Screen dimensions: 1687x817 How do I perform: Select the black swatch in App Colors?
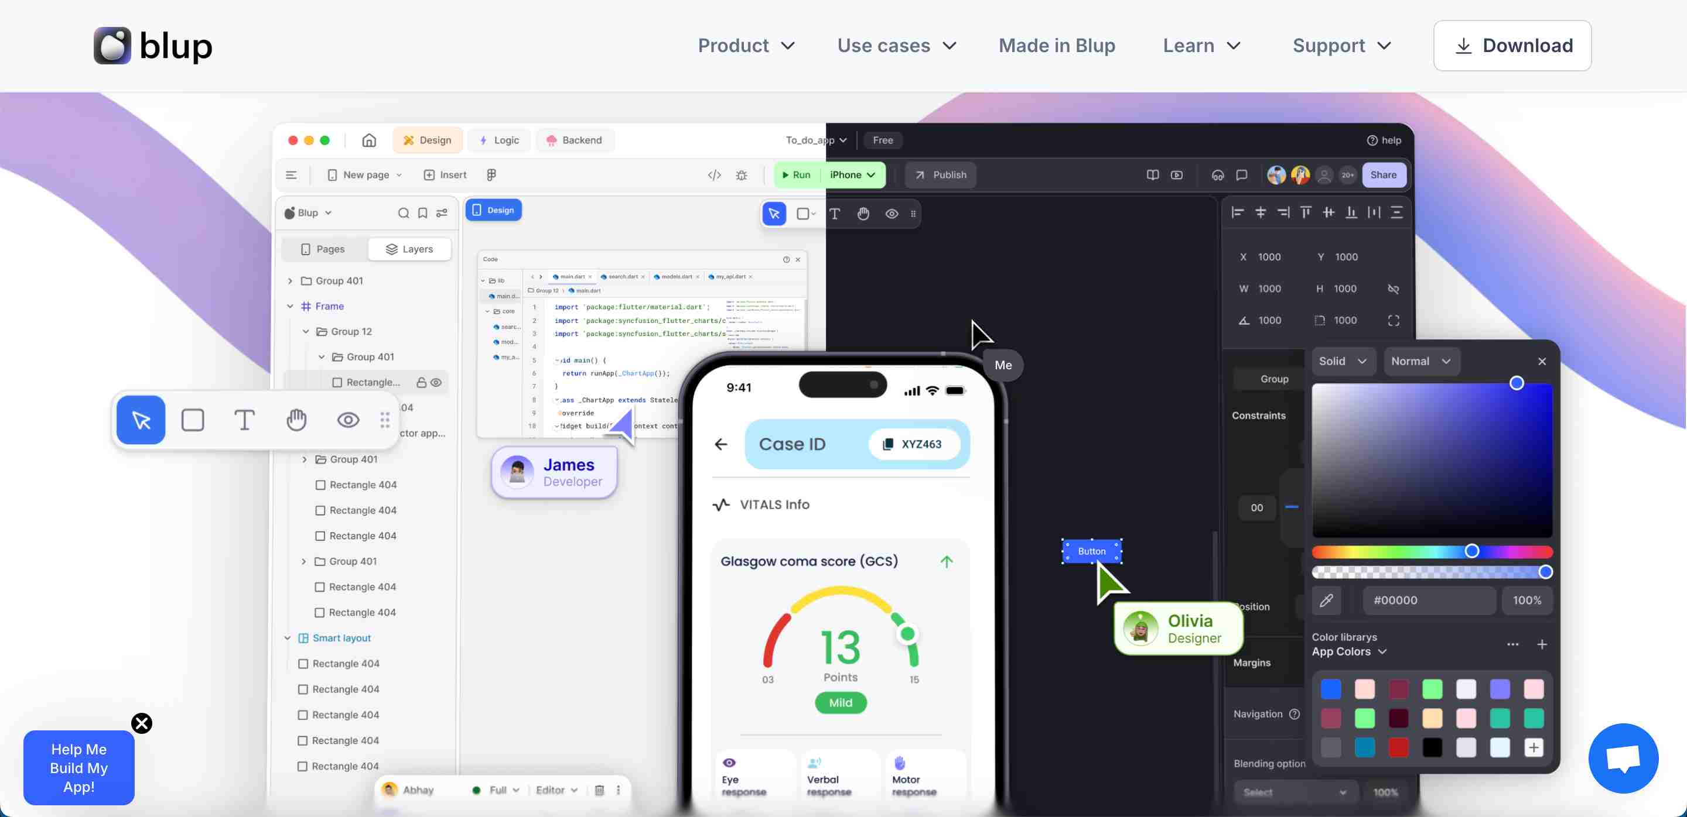click(x=1432, y=747)
